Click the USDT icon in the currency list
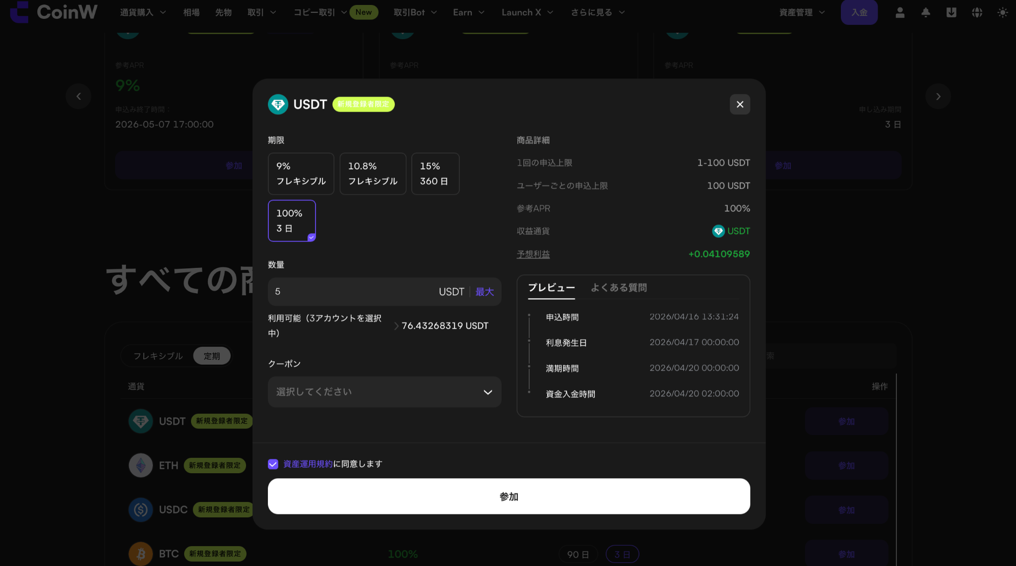Viewport: 1016px width, 566px height. pos(141,421)
